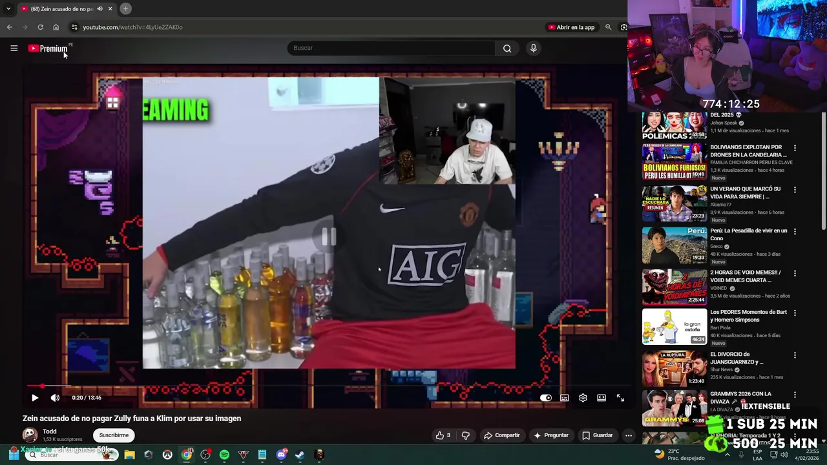This screenshot has height=465, width=827.
Task: Open 2 Horas de Void Memes thumbnail
Action: [x=674, y=287]
